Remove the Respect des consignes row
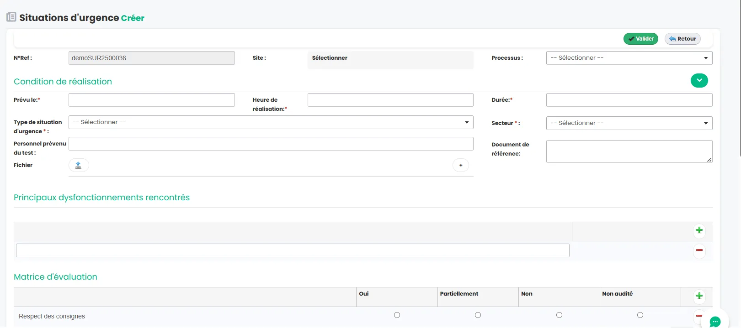 pyautogui.click(x=699, y=316)
